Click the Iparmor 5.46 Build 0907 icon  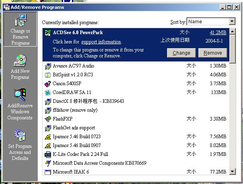pyautogui.click(x=48, y=145)
